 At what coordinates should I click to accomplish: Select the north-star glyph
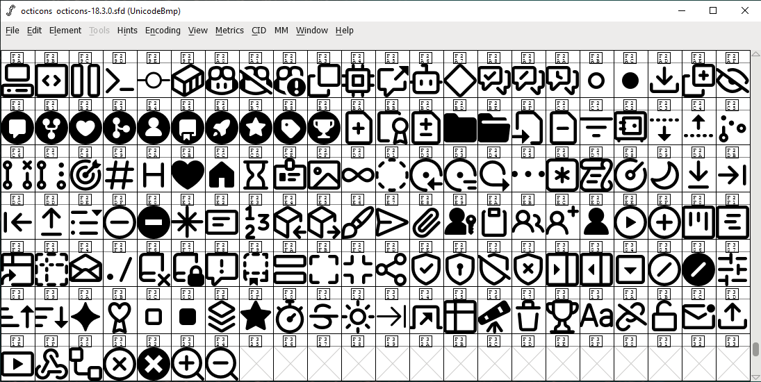coord(188,222)
